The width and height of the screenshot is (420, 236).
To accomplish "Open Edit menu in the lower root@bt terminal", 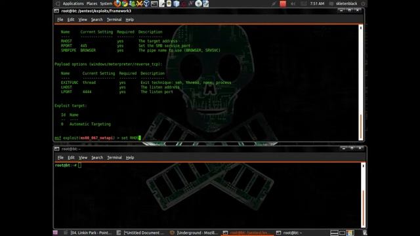I will (x=71, y=157).
